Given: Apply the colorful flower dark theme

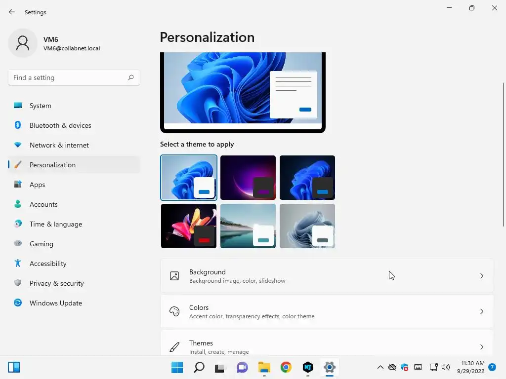Looking at the screenshot, I should tap(189, 226).
